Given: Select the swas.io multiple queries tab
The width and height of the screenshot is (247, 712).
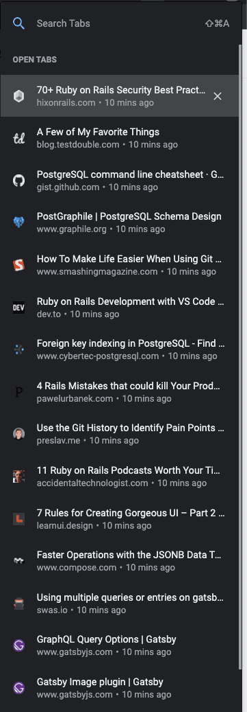Looking at the screenshot, I should coord(120,603).
